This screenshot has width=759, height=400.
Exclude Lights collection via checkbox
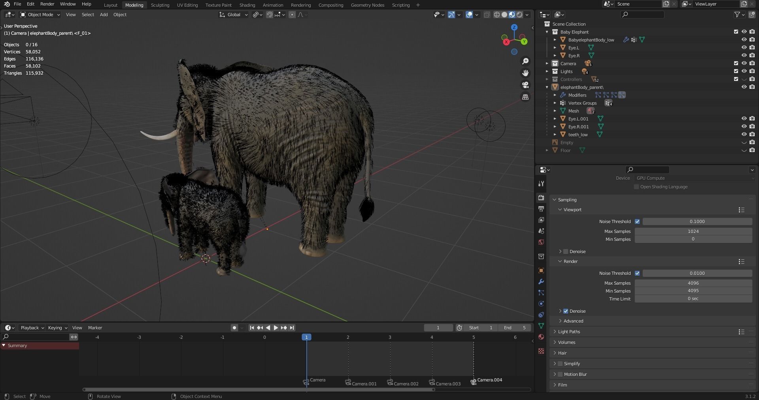[x=736, y=71]
